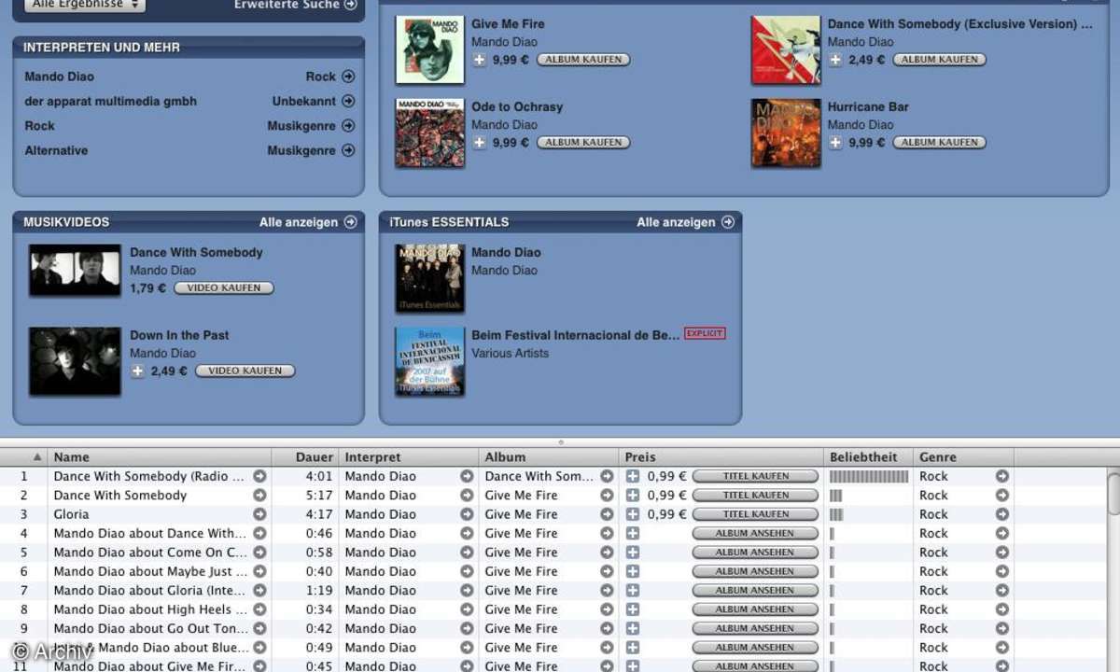
Task: Click album arrow on track 9 Go Out Ton row
Action: pyautogui.click(x=607, y=629)
